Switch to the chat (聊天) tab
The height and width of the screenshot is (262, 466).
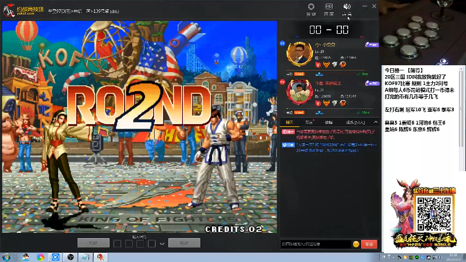(290, 122)
